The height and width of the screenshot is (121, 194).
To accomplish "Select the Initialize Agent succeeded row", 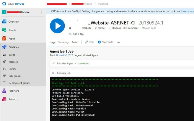I will click(x=122, y=63).
